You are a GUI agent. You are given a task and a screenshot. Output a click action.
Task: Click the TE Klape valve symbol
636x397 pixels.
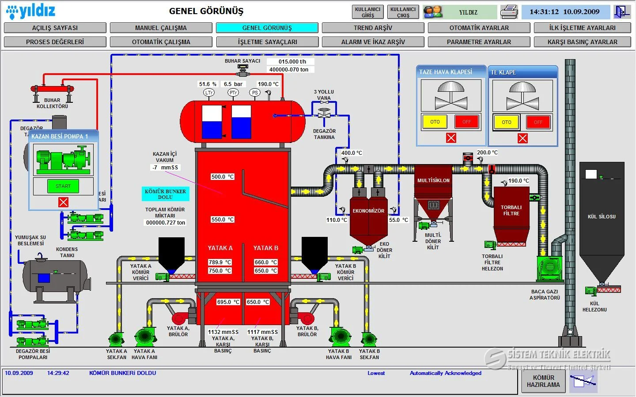click(x=522, y=96)
